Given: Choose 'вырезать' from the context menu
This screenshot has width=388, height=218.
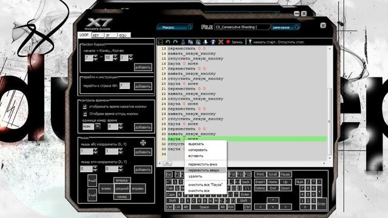Looking at the screenshot, I should (206, 144).
